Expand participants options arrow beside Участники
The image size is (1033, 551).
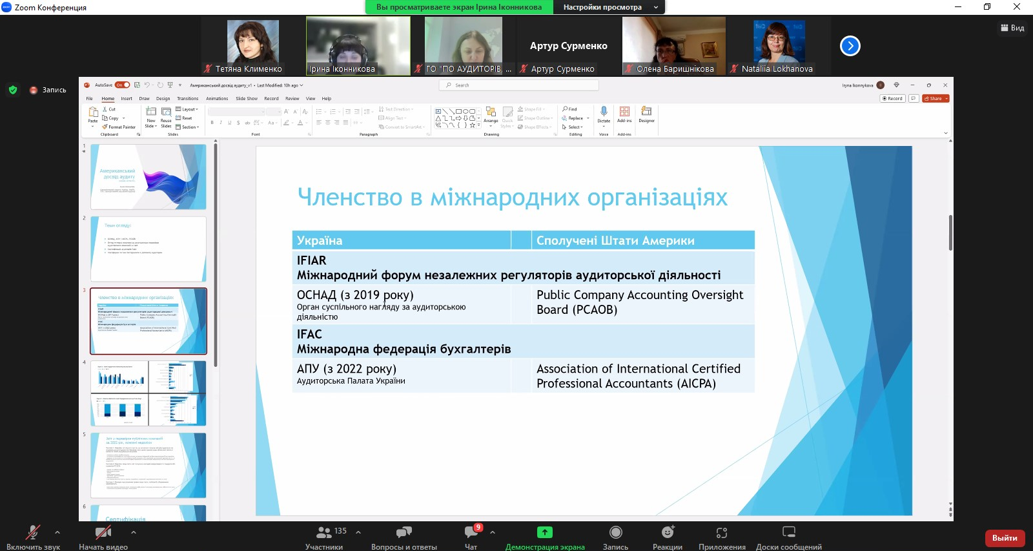pos(358,532)
